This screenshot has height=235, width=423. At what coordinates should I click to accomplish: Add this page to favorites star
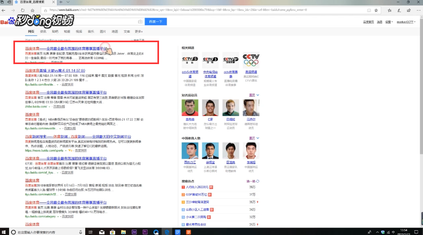click(x=376, y=10)
